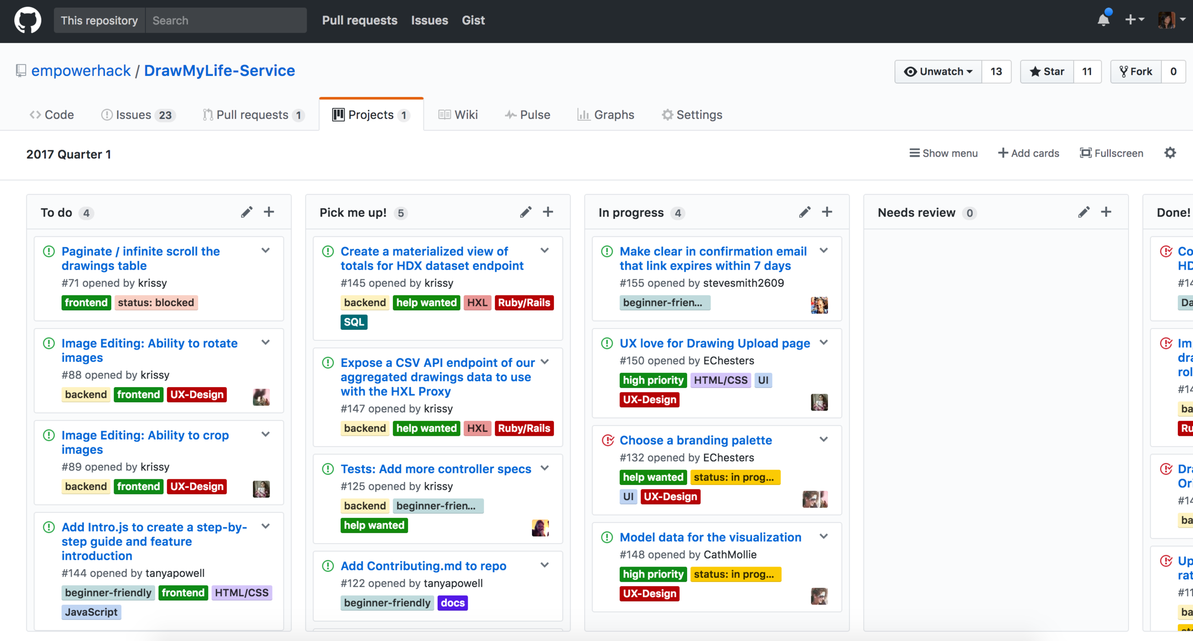Click the GitHub Octocat logo

[x=28, y=20]
